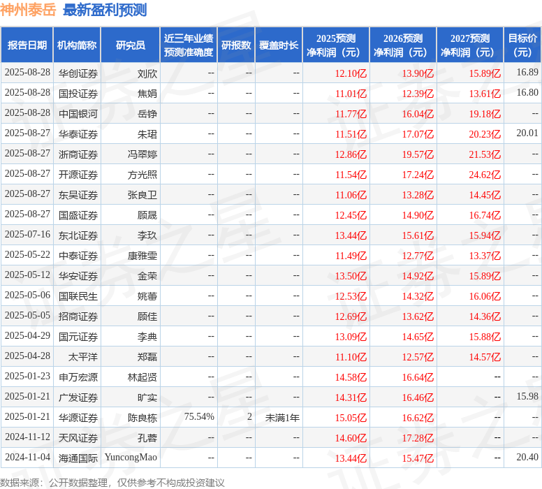542x489 pixels.
Task: Click the target price 15.98
Action: click(527, 397)
